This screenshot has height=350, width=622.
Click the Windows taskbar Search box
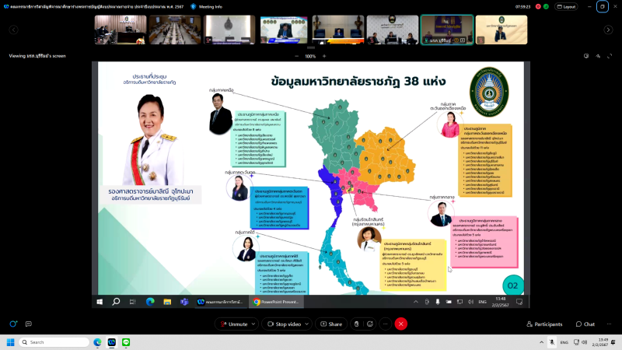click(48, 342)
